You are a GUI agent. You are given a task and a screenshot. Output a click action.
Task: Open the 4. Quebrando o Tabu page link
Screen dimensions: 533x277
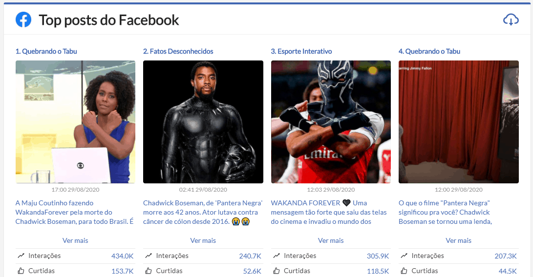click(x=429, y=51)
